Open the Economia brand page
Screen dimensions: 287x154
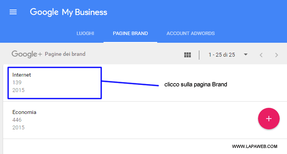click(x=24, y=112)
